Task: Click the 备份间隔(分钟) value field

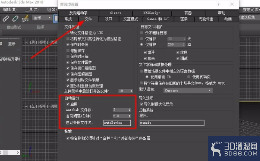Action: [120, 116]
